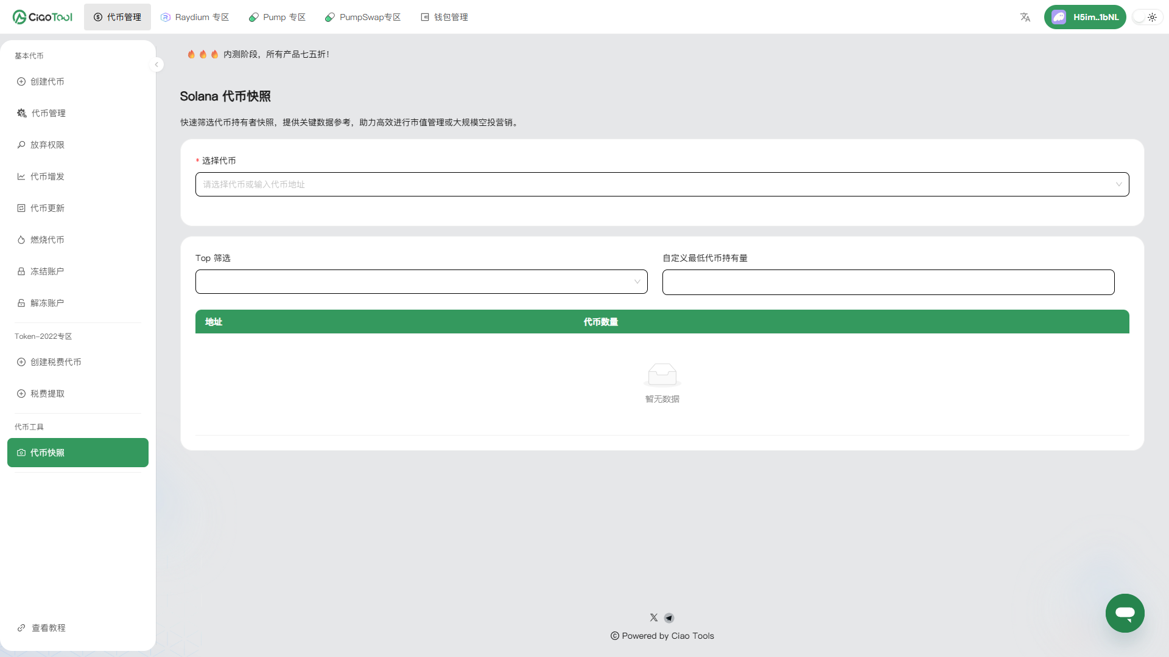Open 冻结账户 freeze account item
Image resolution: width=1169 pixels, height=657 pixels.
click(x=47, y=271)
